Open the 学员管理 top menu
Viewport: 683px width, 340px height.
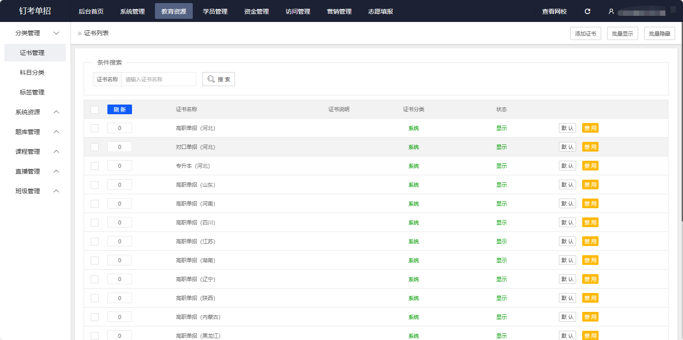[x=215, y=11]
